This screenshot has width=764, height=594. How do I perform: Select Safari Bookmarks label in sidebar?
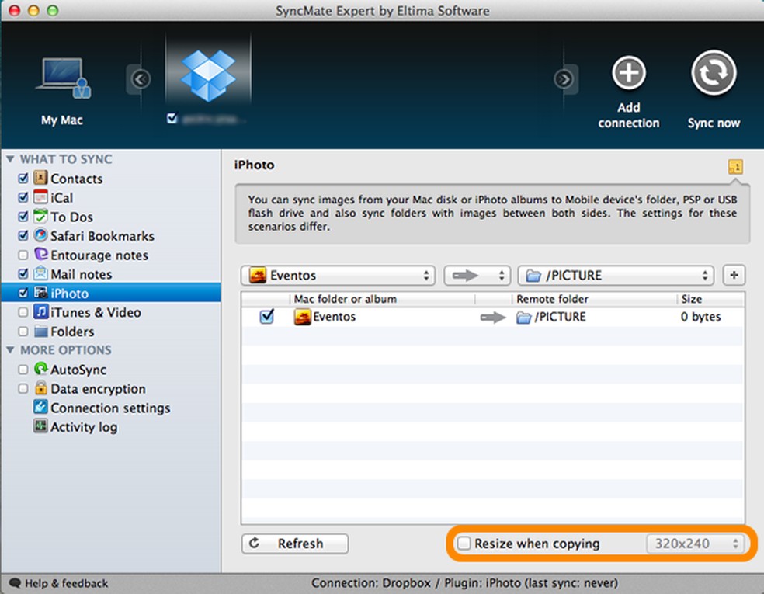tap(102, 236)
